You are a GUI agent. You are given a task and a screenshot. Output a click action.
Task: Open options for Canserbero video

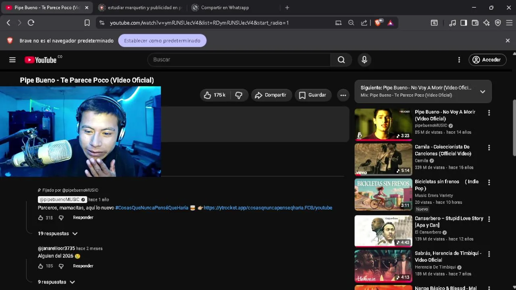coord(489,219)
